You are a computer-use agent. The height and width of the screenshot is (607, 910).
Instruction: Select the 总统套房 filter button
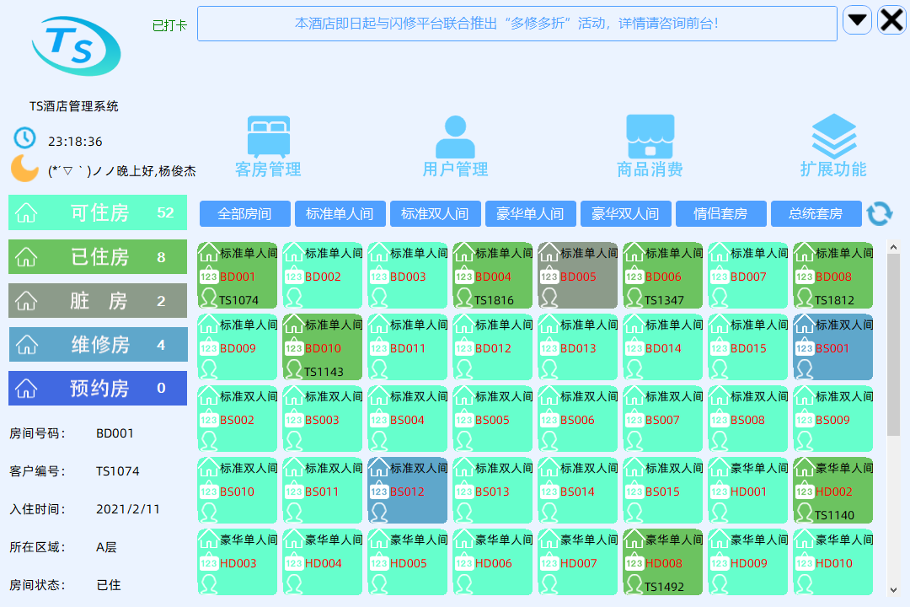[x=816, y=213]
